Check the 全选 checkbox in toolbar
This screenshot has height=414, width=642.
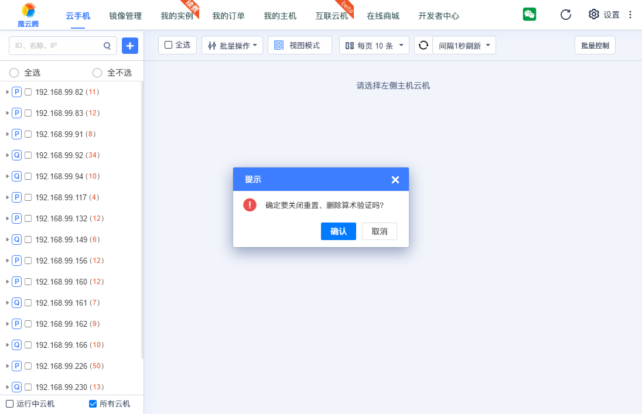[x=169, y=45]
